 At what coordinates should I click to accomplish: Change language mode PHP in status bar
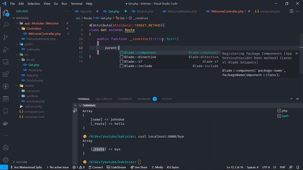pos(283,167)
